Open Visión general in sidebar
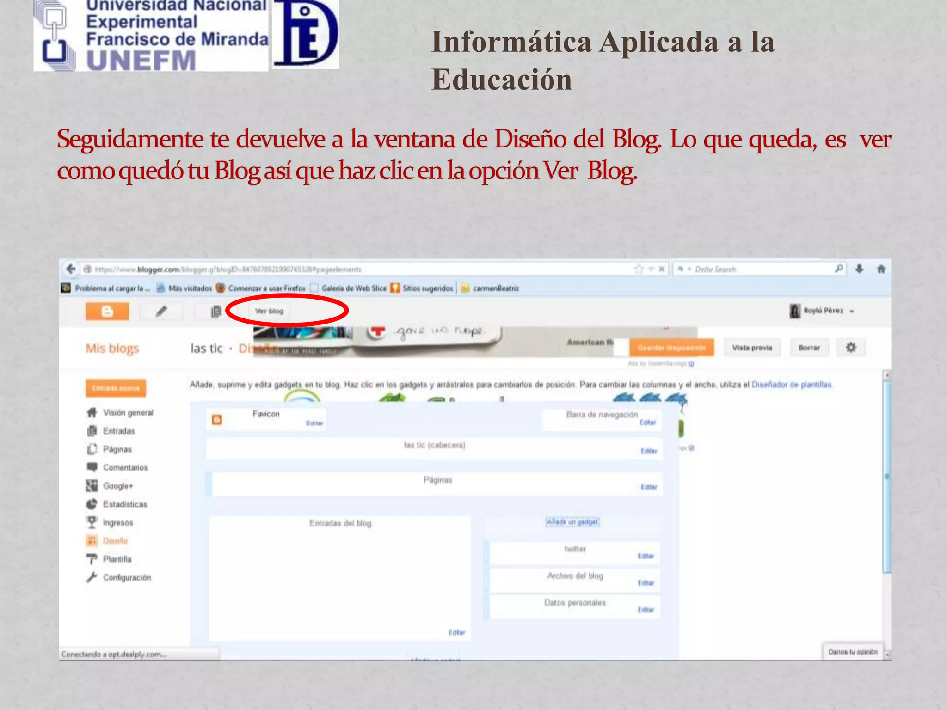This screenshot has height=710, width=947. point(128,412)
